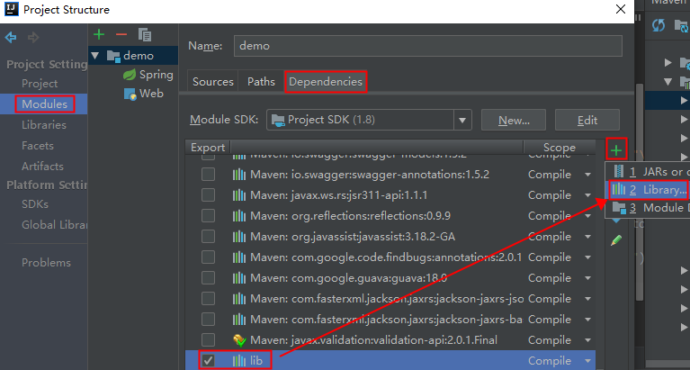Click the New... SDK button
This screenshot has height=370, width=690.
click(514, 120)
